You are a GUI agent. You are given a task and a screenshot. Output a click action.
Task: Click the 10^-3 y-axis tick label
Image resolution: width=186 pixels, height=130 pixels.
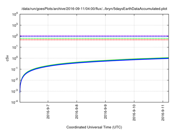point(15,91)
